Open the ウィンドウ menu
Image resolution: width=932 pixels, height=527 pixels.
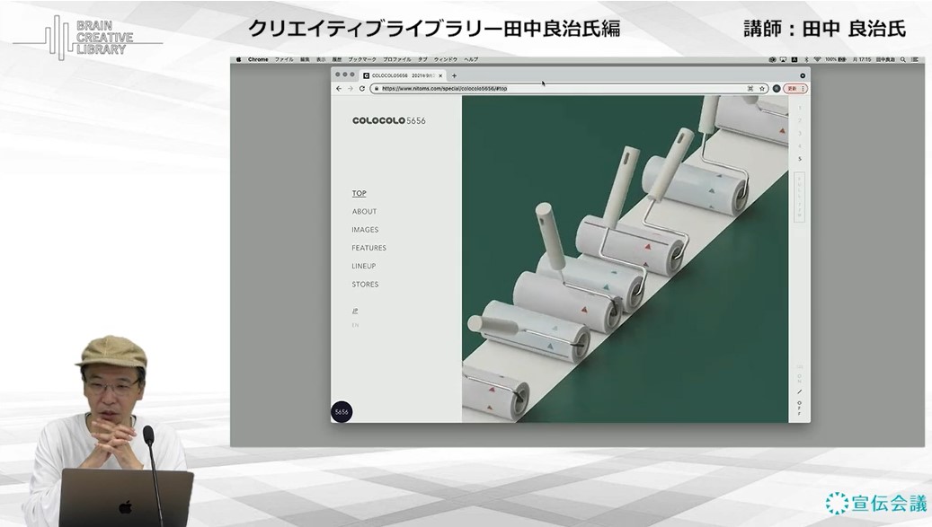[x=446, y=59]
